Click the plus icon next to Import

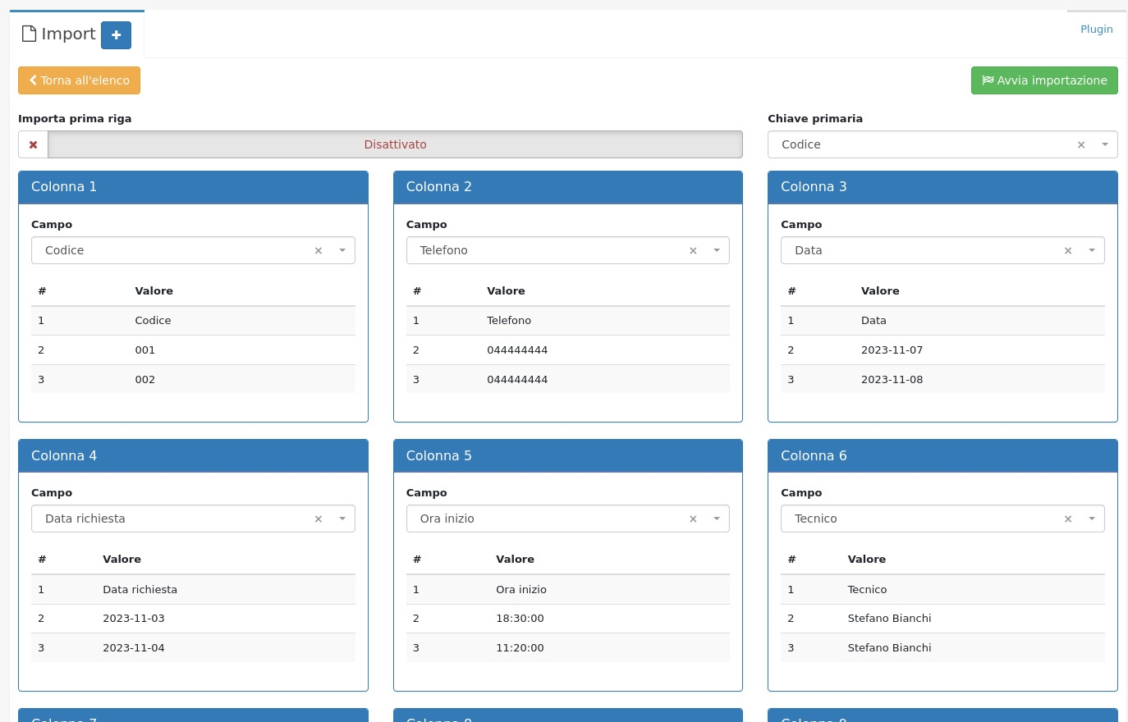[x=116, y=35]
